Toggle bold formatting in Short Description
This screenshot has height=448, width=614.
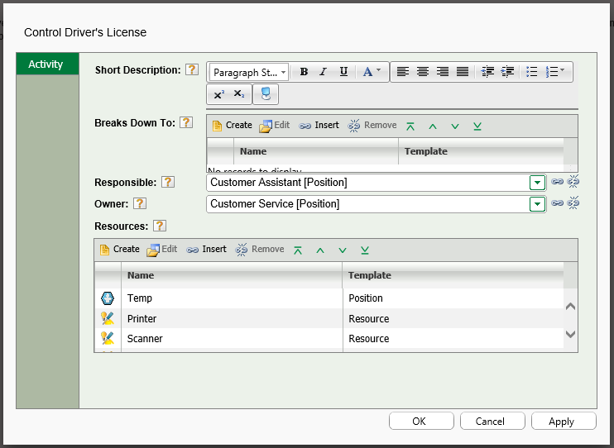[304, 72]
